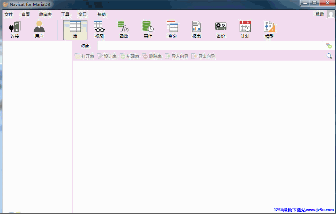336x214 pixels.
Task: Open the 文件 (File) menu
Action: click(x=9, y=14)
